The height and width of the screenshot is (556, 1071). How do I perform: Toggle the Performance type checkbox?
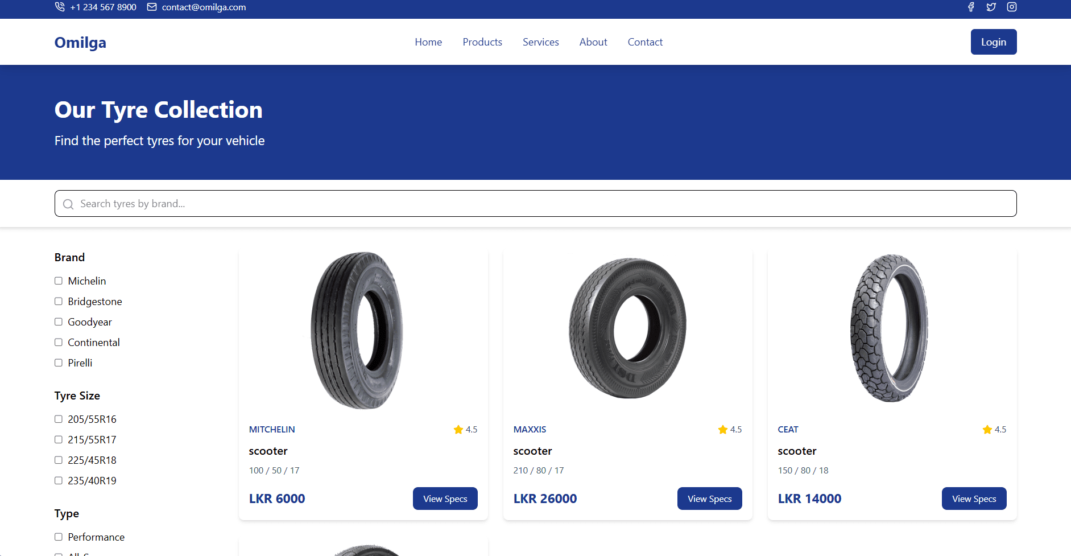pos(59,537)
